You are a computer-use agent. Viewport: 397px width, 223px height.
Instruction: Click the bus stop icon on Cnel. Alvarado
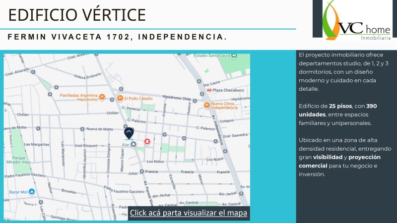click(33, 72)
